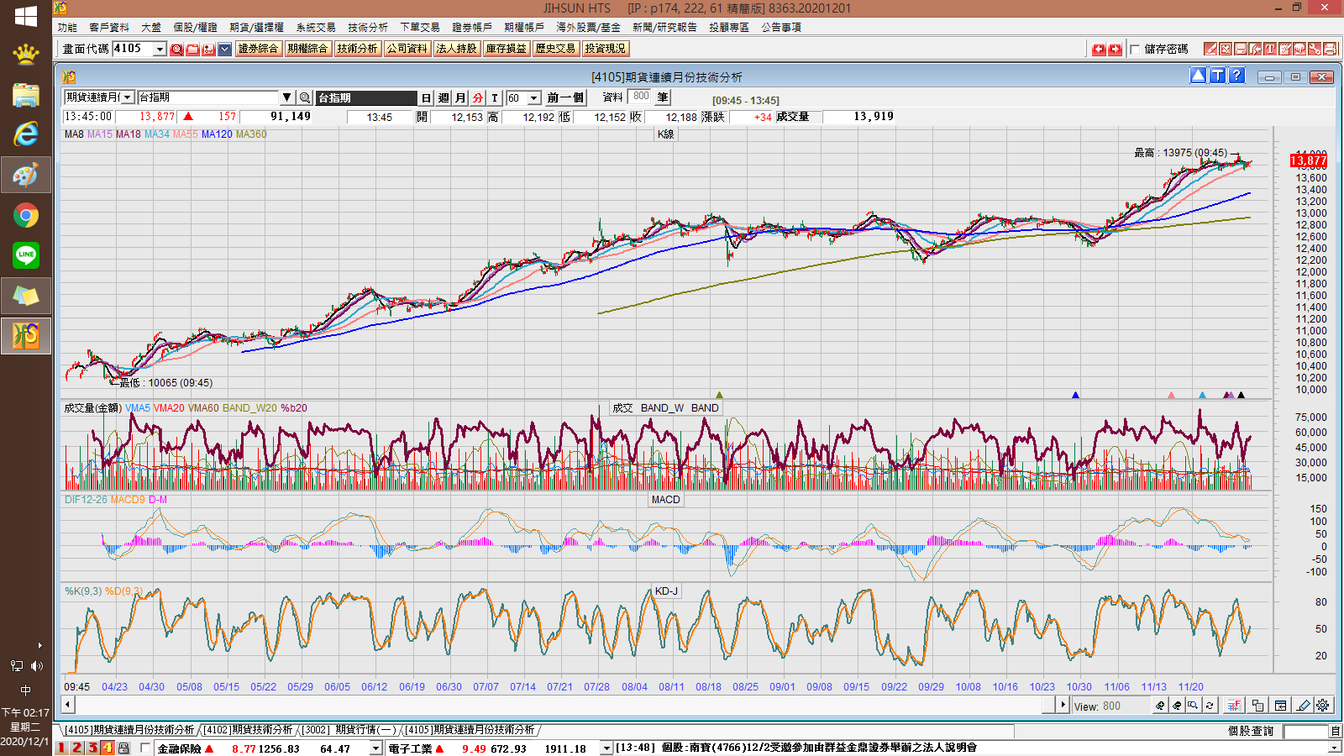Click the zoom in chart icon
Viewport: 1344px width, 756px height.
coord(1160,706)
